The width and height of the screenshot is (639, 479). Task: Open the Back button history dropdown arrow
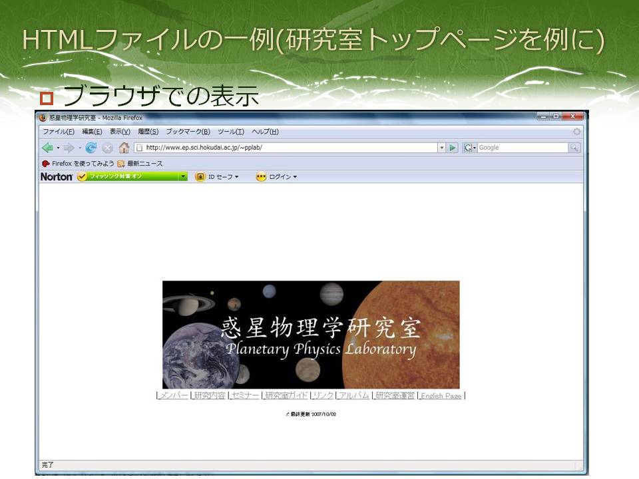point(58,148)
